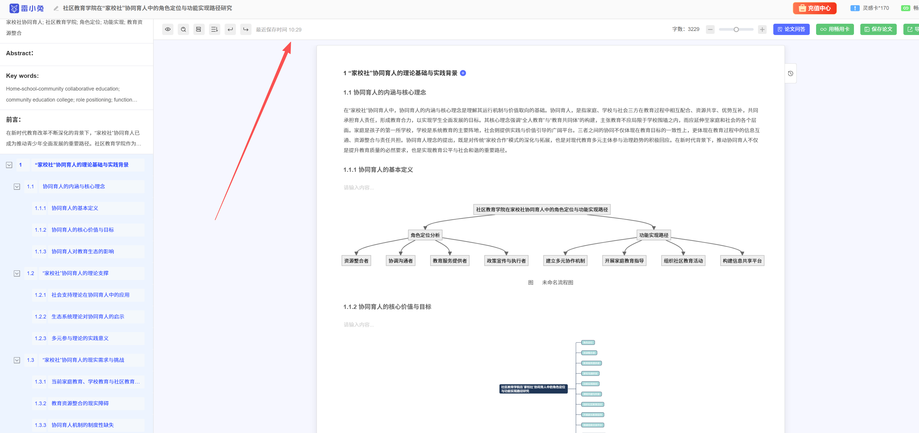Select outline item 1.1.2 协同育人的核心价值与目标
Viewport: 919px width, 433px height.
[x=82, y=230]
